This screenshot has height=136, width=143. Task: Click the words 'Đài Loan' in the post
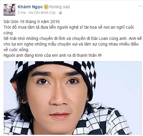coord(102,39)
